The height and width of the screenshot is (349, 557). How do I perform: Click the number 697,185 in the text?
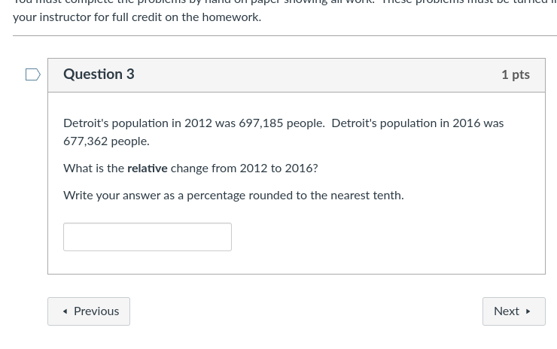[260, 123]
